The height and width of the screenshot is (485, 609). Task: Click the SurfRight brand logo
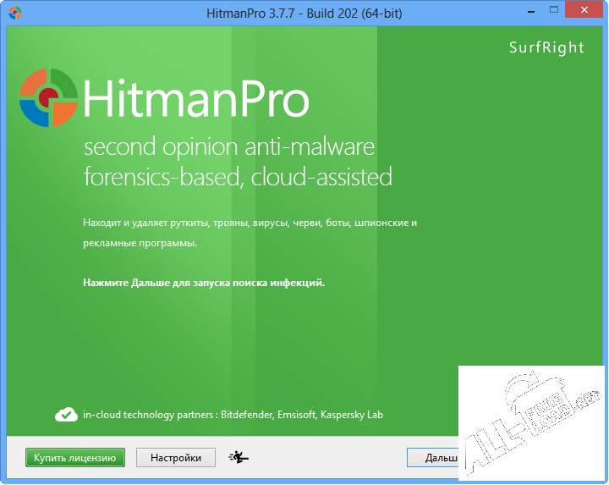click(x=546, y=47)
